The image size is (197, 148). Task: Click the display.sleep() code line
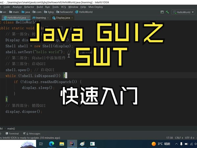[38, 88]
